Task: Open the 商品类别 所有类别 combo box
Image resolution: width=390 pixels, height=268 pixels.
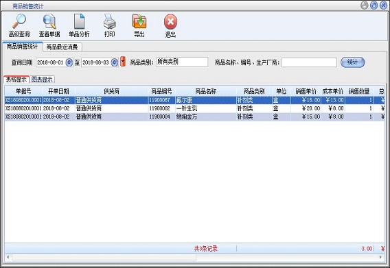Action: [x=182, y=62]
